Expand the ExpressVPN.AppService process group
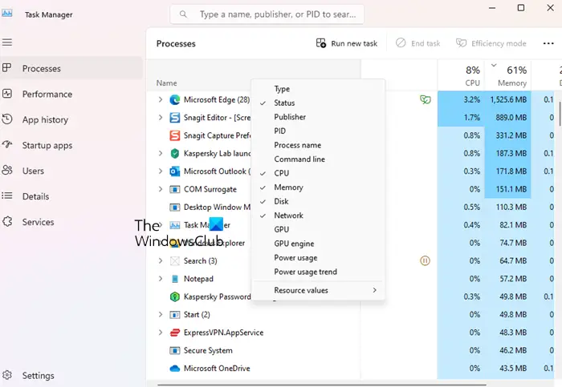Image resolution: width=562 pixels, height=387 pixels. 161,333
